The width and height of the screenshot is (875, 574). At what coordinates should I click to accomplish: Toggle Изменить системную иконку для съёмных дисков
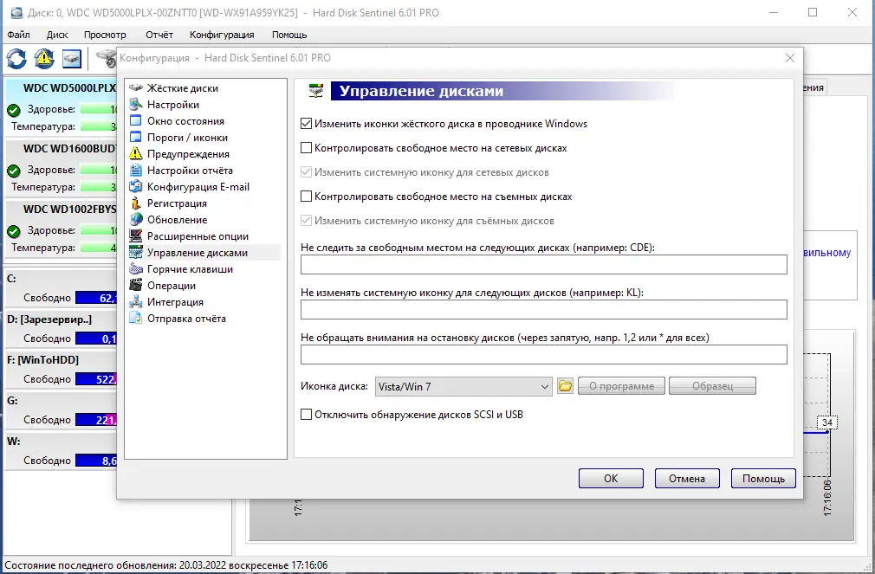pos(306,221)
